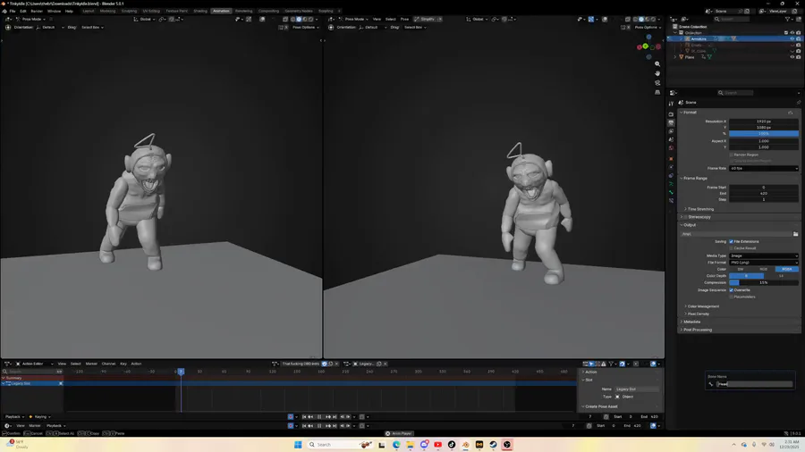Toggle the File Extensions checkbox
The image size is (805, 452).
(732, 241)
